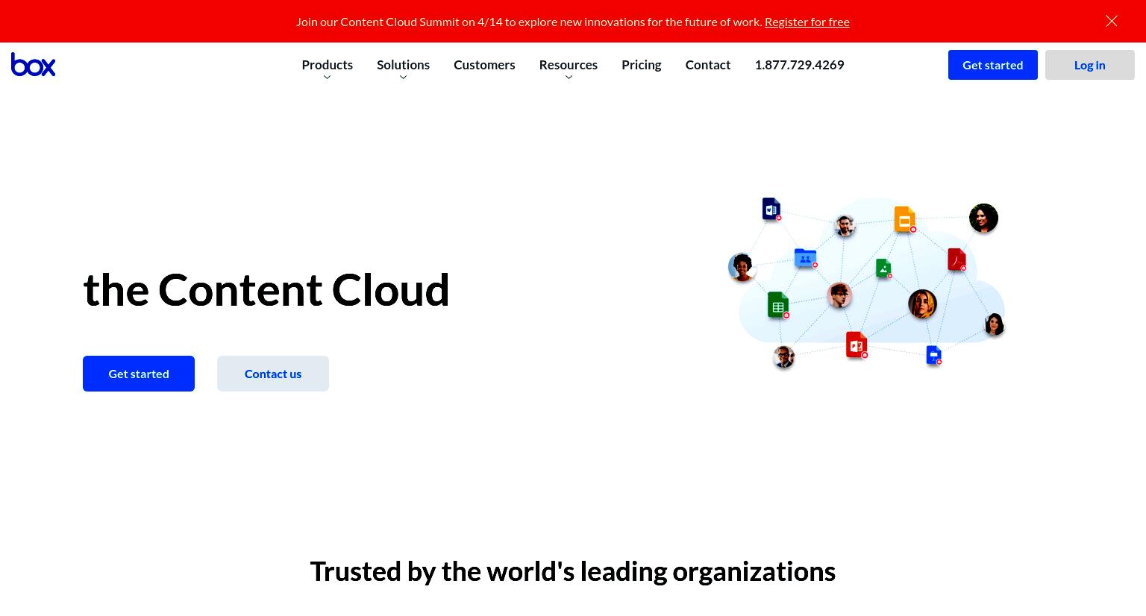Go to the Customers page

(484, 65)
